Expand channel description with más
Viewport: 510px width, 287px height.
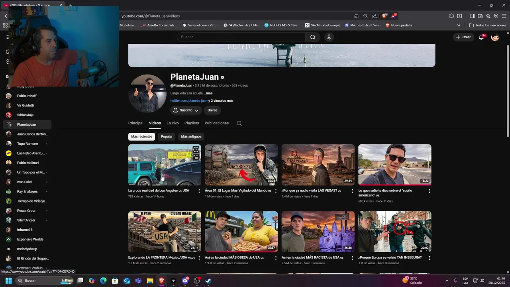208,93
